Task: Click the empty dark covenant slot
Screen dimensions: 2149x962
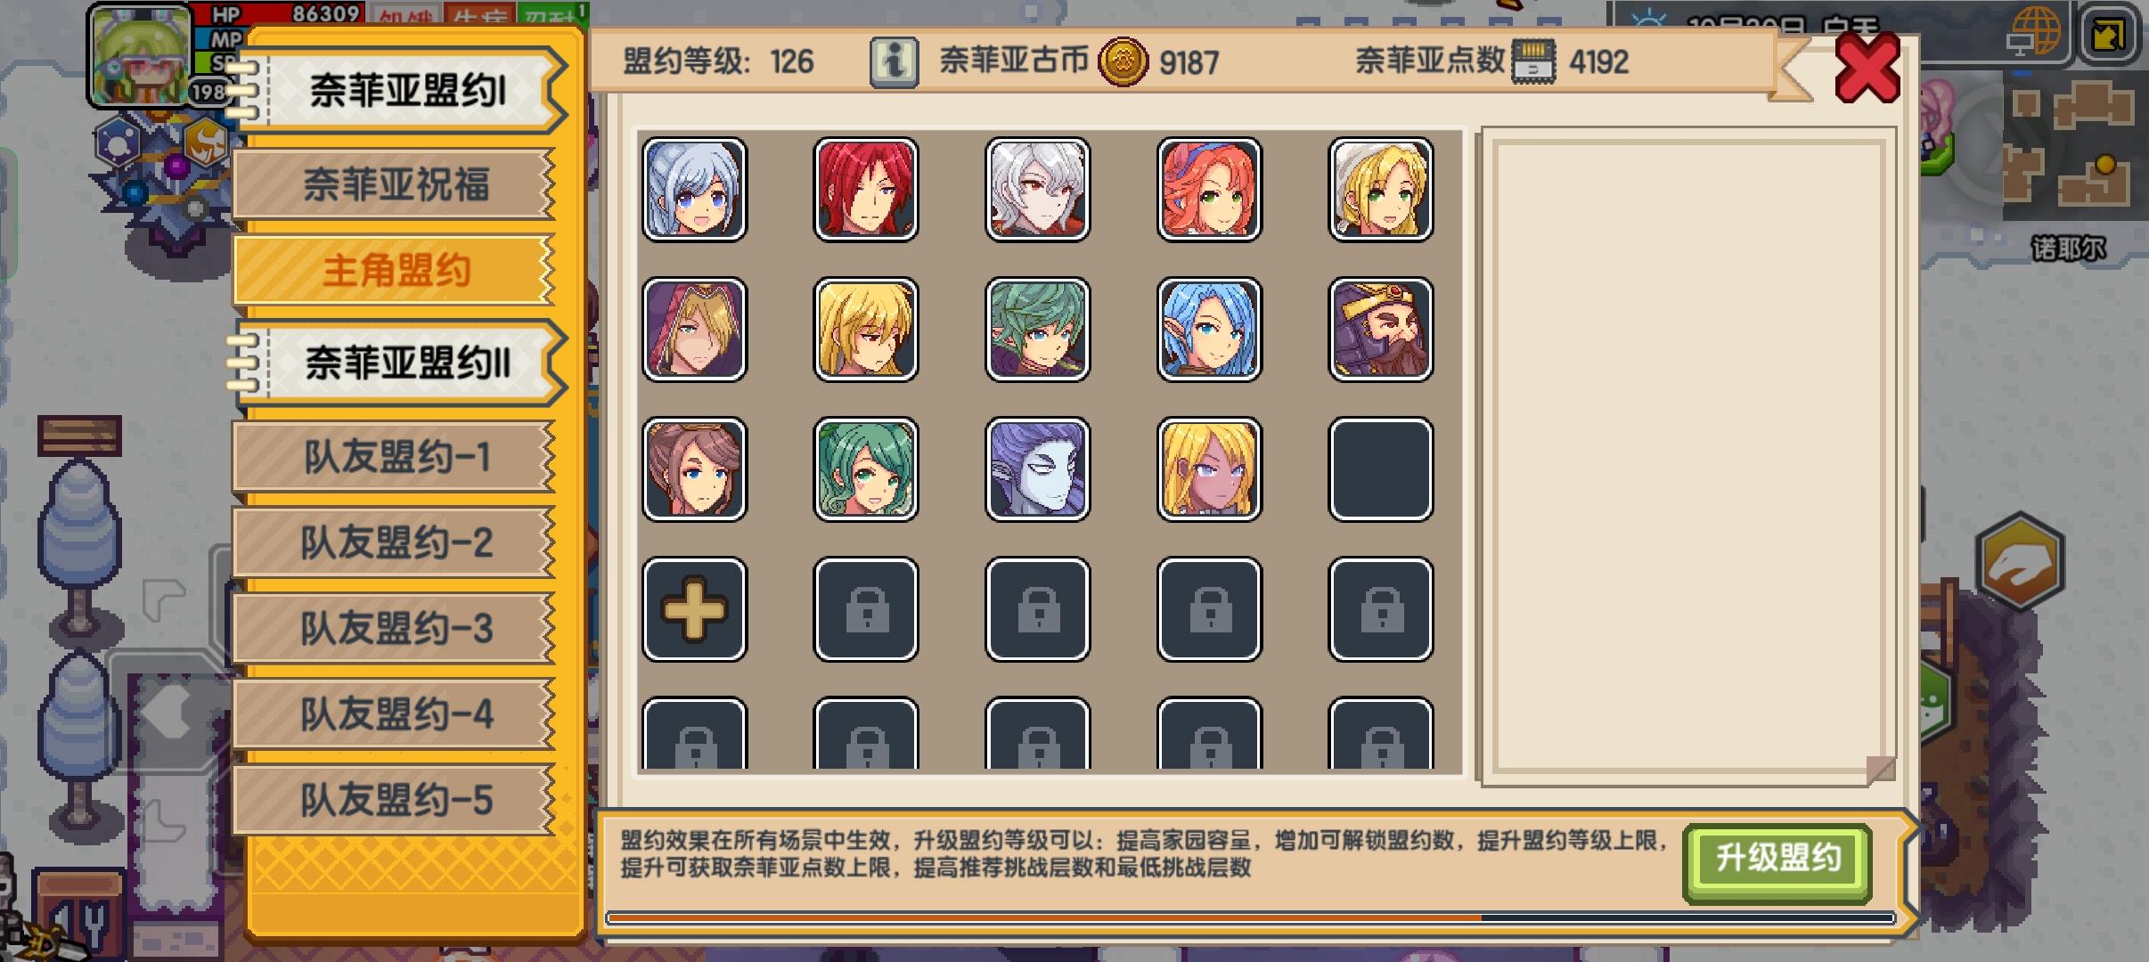Action: coord(1381,469)
